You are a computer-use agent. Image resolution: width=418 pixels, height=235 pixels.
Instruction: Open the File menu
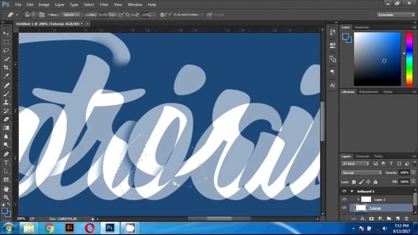[x=18, y=5]
